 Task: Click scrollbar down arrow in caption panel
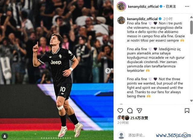(191, 101)
